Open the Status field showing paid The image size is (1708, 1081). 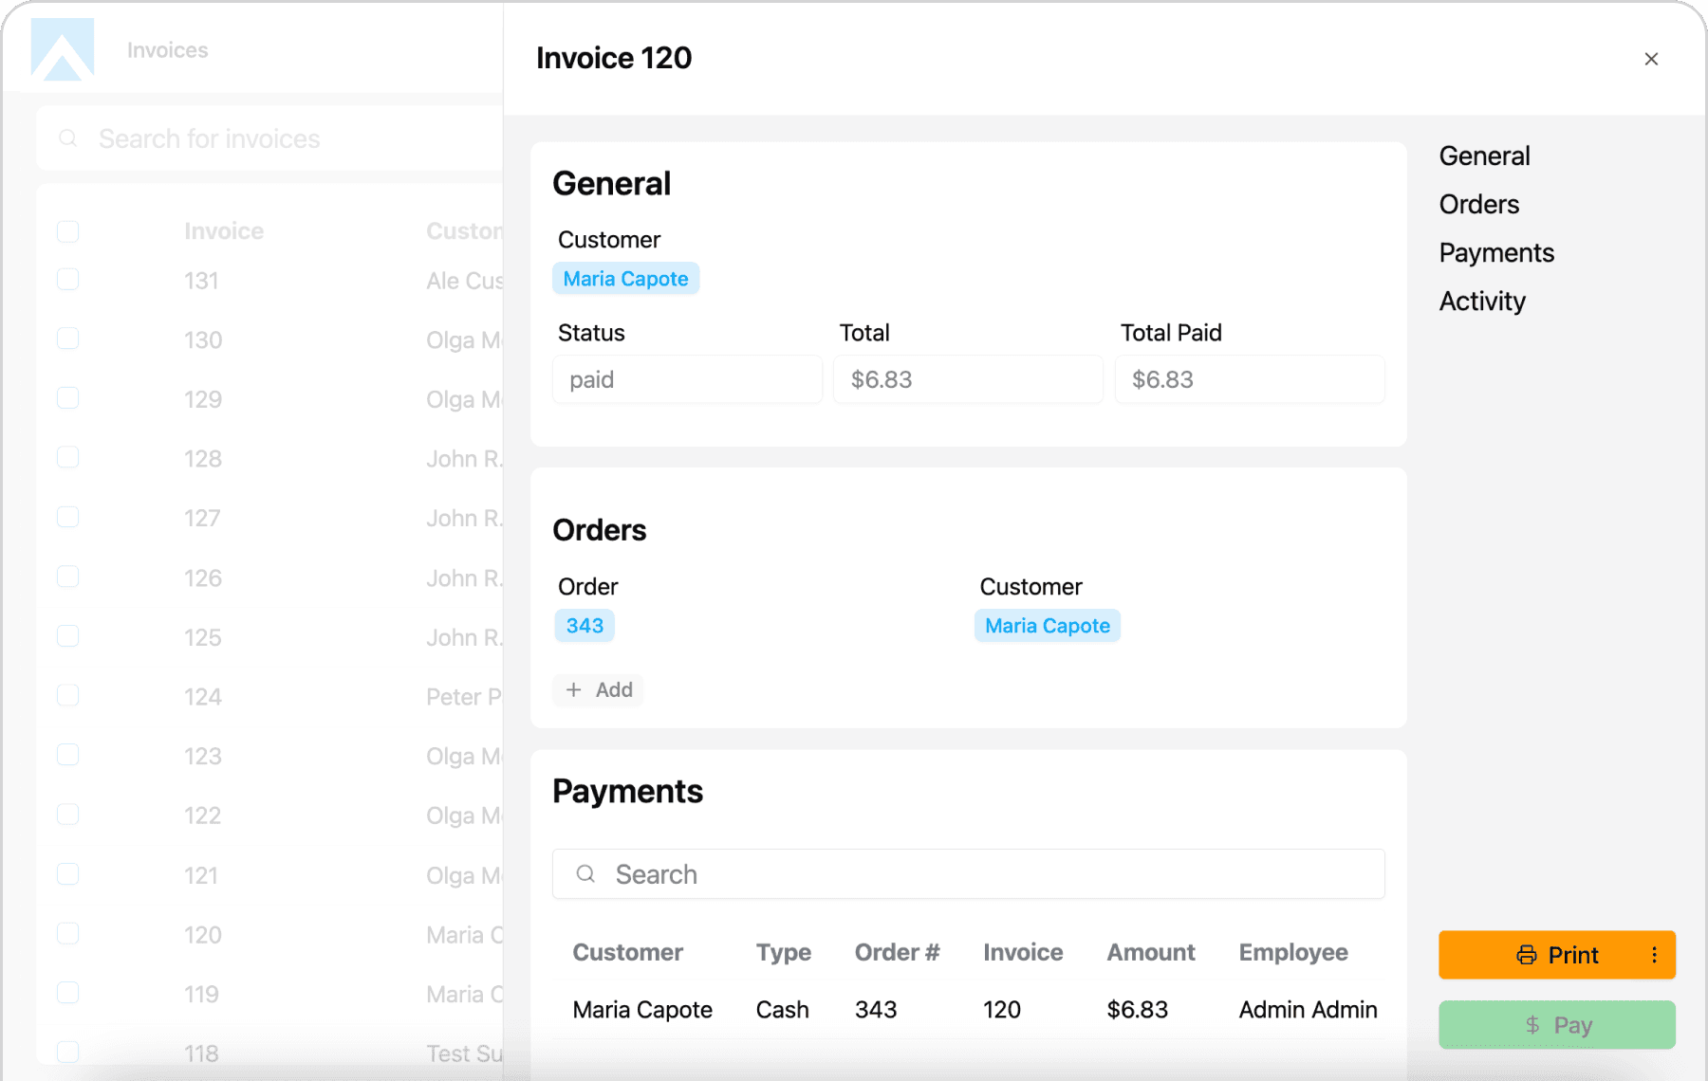686,378
